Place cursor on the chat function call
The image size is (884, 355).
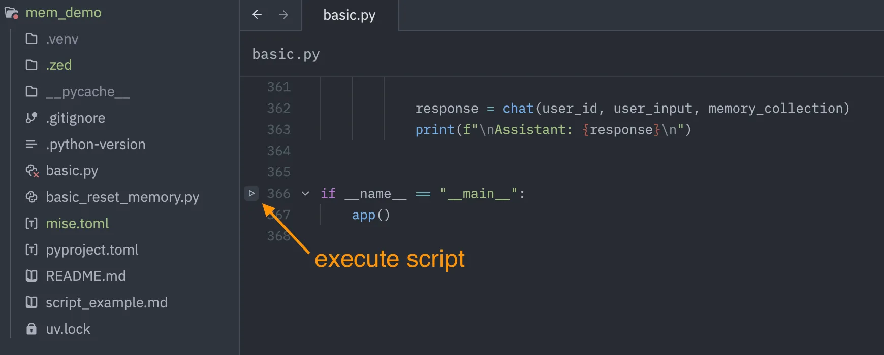coord(518,109)
